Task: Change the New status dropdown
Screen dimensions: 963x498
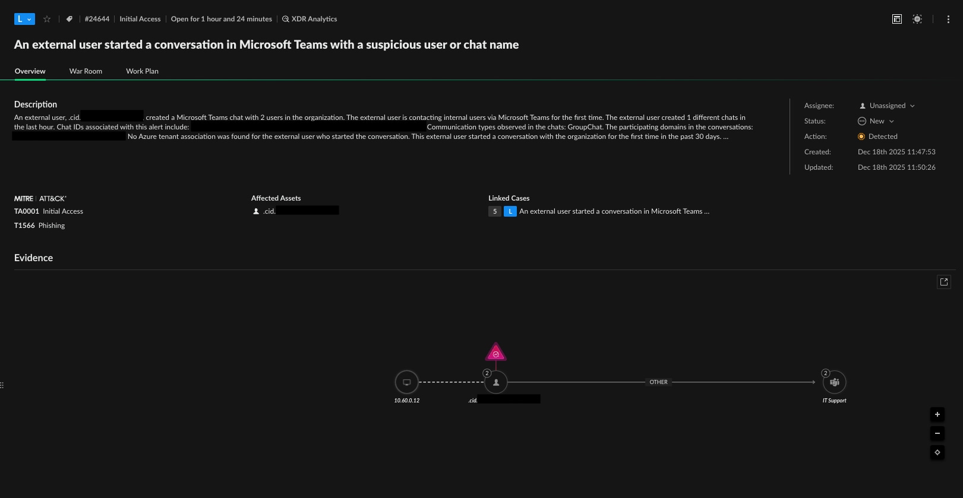Action: tap(876, 121)
